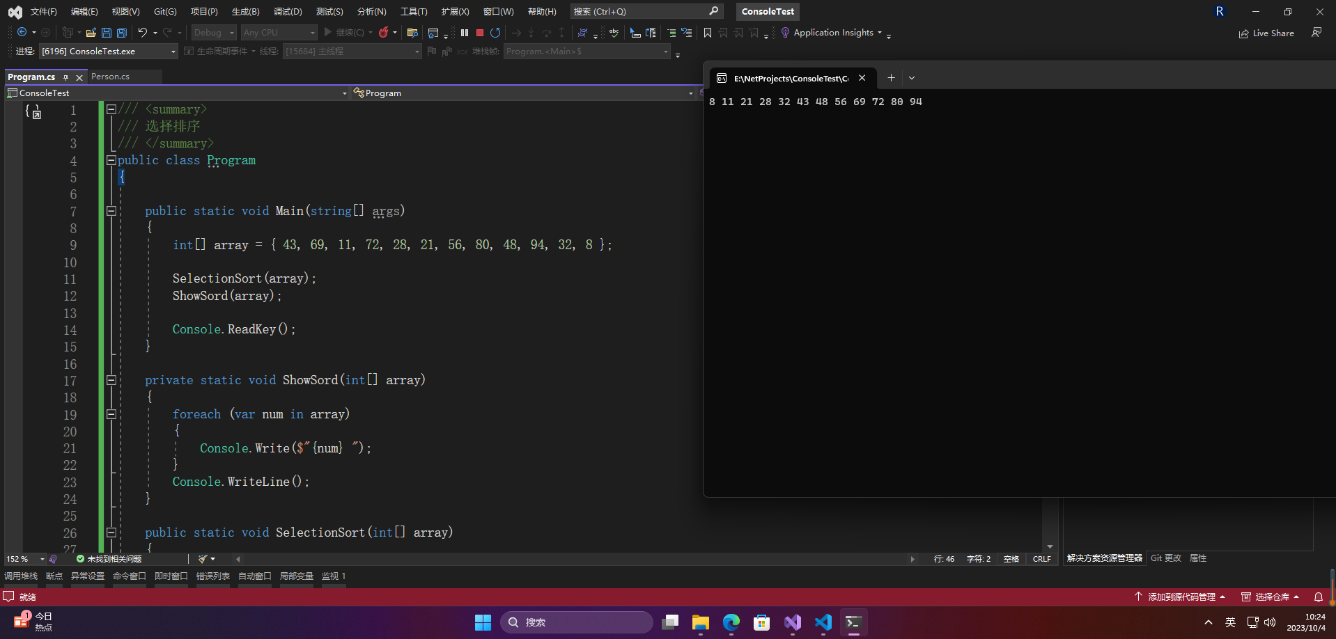Viewport: 1336px width, 639px height.
Task: Open File Explorer from the taskbar
Action: 701,622
